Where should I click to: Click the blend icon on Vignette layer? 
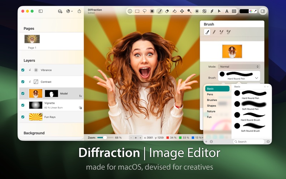click(x=80, y=108)
